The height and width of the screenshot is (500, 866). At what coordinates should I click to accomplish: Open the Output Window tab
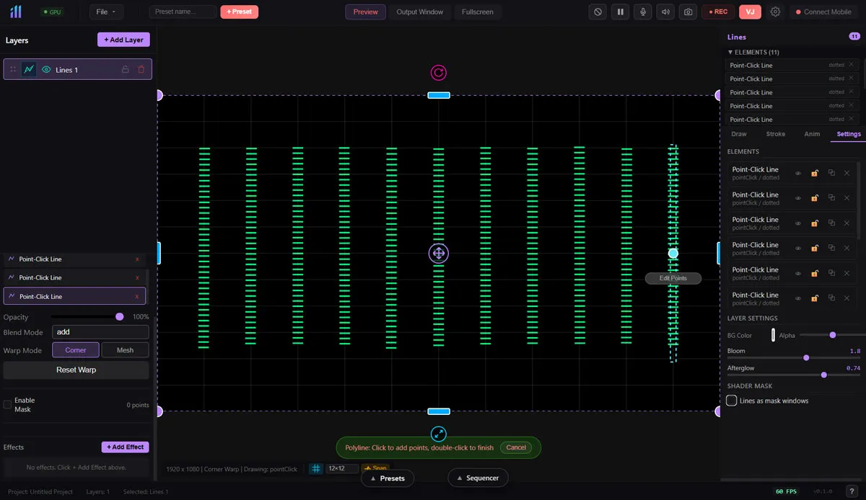click(x=420, y=12)
